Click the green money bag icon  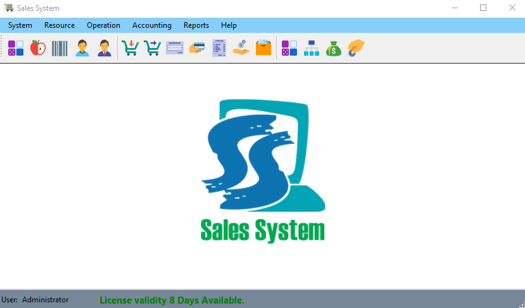pyautogui.click(x=333, y=48)
